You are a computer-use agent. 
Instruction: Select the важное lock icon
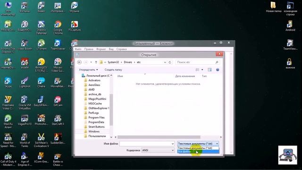[290, 64]
